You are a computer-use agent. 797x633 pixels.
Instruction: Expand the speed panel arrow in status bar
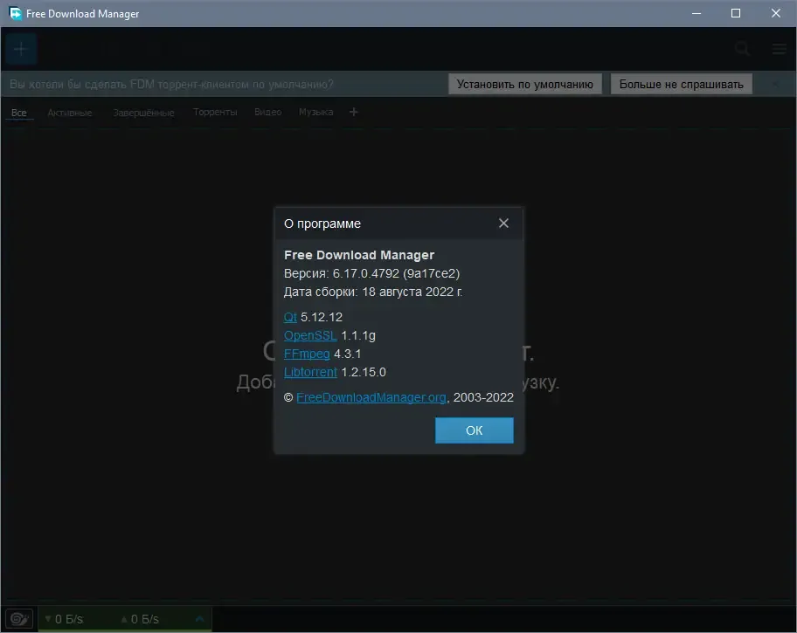pos(200,619)
